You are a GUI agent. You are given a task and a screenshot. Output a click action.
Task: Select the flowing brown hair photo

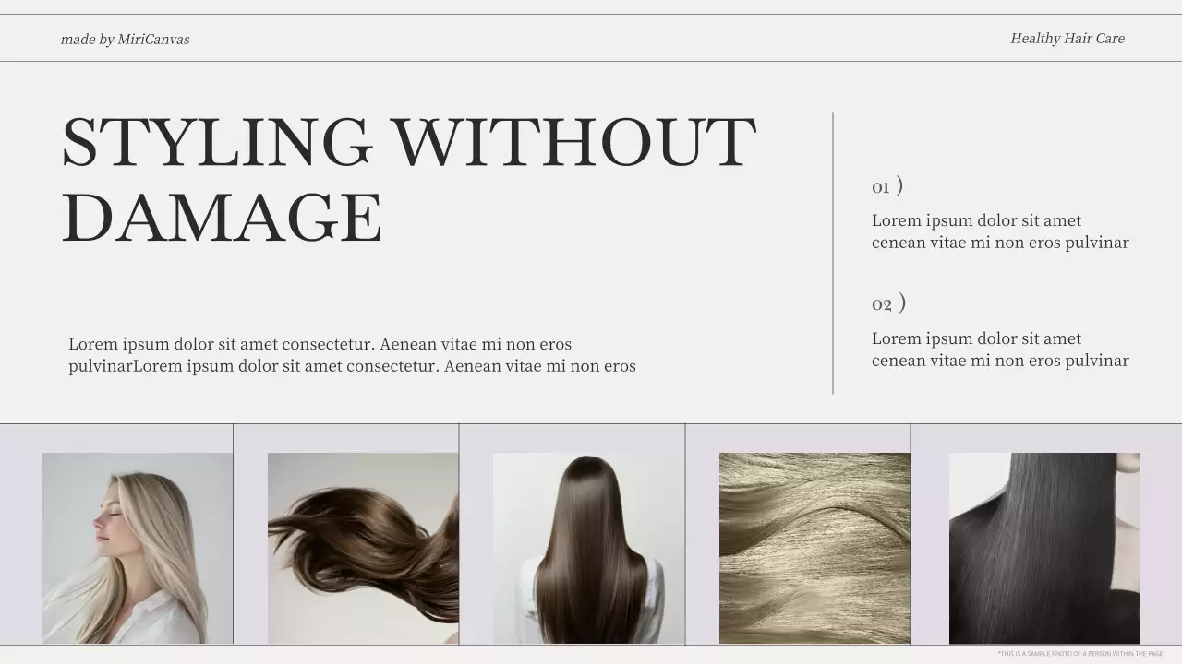(362, 548)
